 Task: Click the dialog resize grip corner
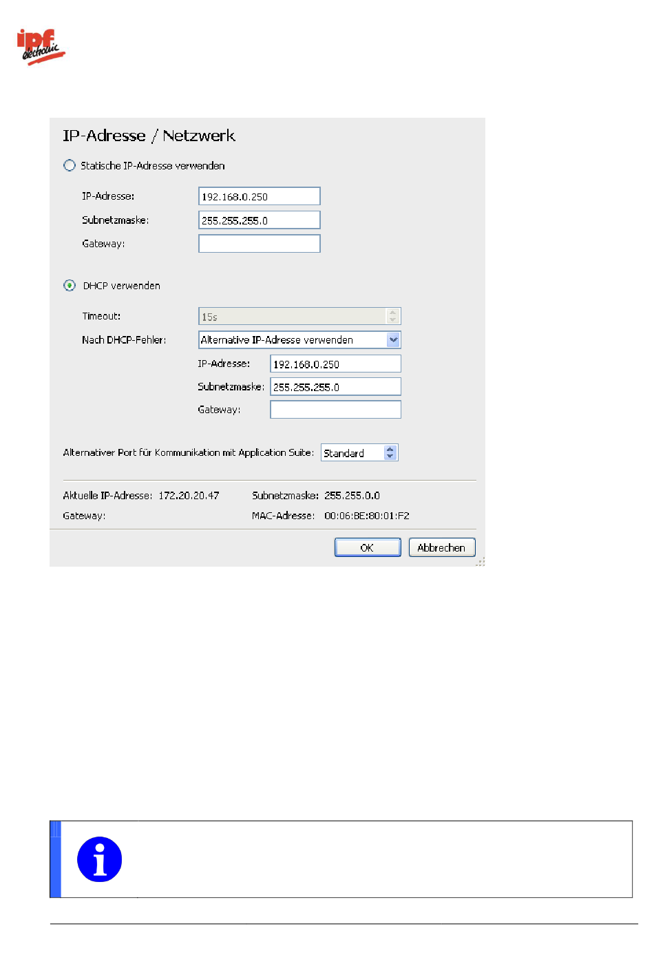tap(481, 562)
